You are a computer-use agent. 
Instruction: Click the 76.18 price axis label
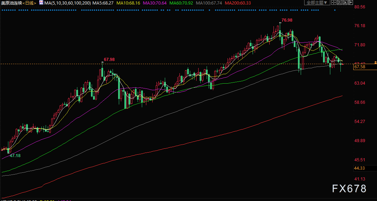point(360,26)
